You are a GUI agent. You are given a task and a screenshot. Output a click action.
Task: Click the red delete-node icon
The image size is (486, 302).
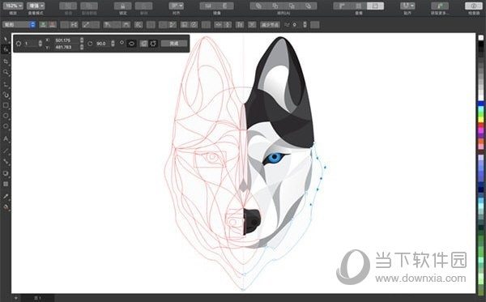(53, 24)
